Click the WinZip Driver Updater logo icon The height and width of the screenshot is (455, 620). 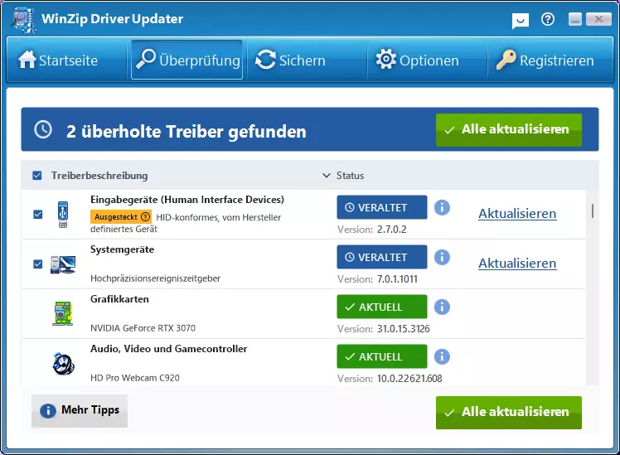pyautogui.click(x=24, y=19)
